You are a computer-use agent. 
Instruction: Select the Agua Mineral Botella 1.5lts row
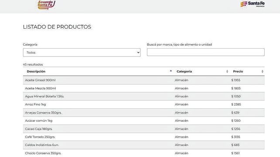coord(144,96)
